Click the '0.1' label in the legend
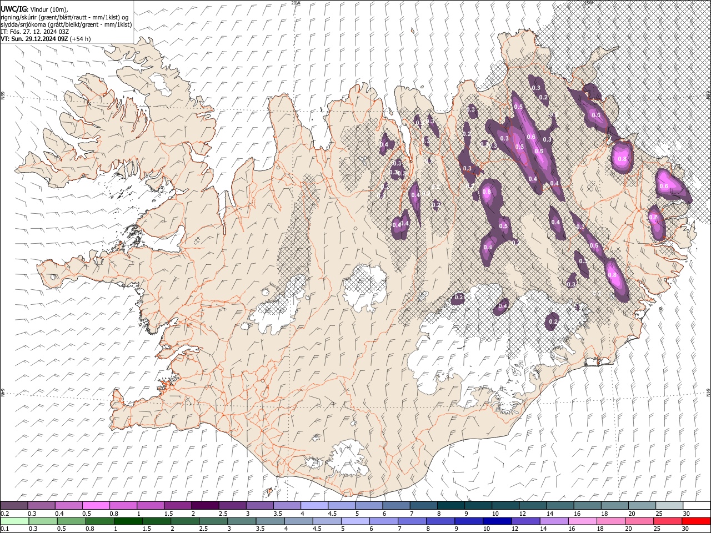 pyautogui.click(x=4, y=529)
